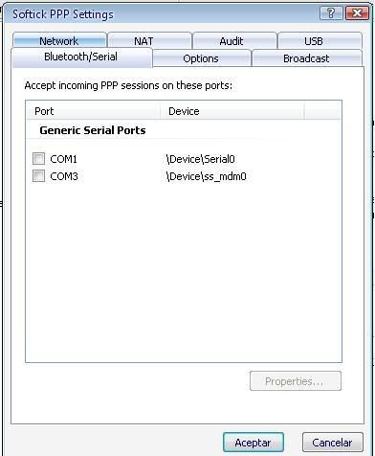This screenshot has height=456, width=375.
Task: Select the Bluetooth/Serial tab
Action: [x=81, y=57]
